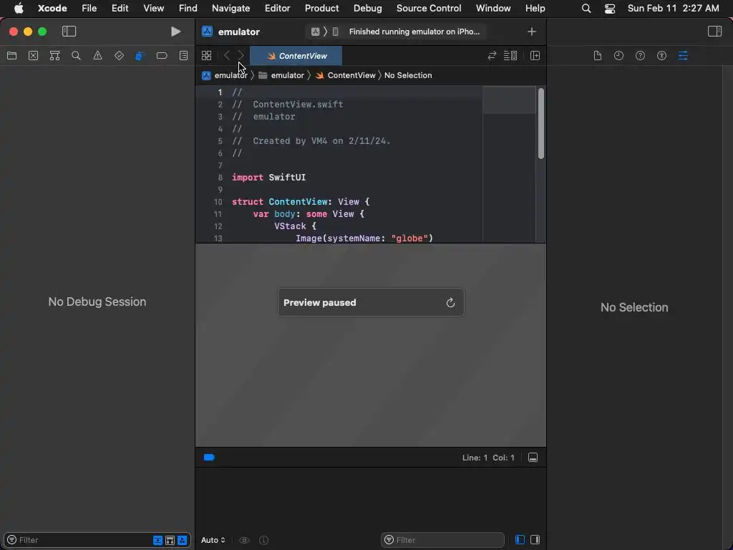Open the Test navigator diamond icon
733x550 pixels.
[120, 56]
